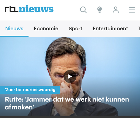The height and width of the screenshot is (118, 140).
Task: Switch to the Economie tab
Action: click(x=46, y=28)
